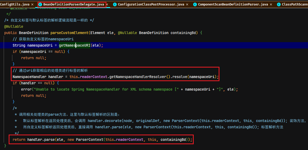Click the parseCustomElement method name
The width and height of the screenshot is (308, 150).
pos(70,33)
